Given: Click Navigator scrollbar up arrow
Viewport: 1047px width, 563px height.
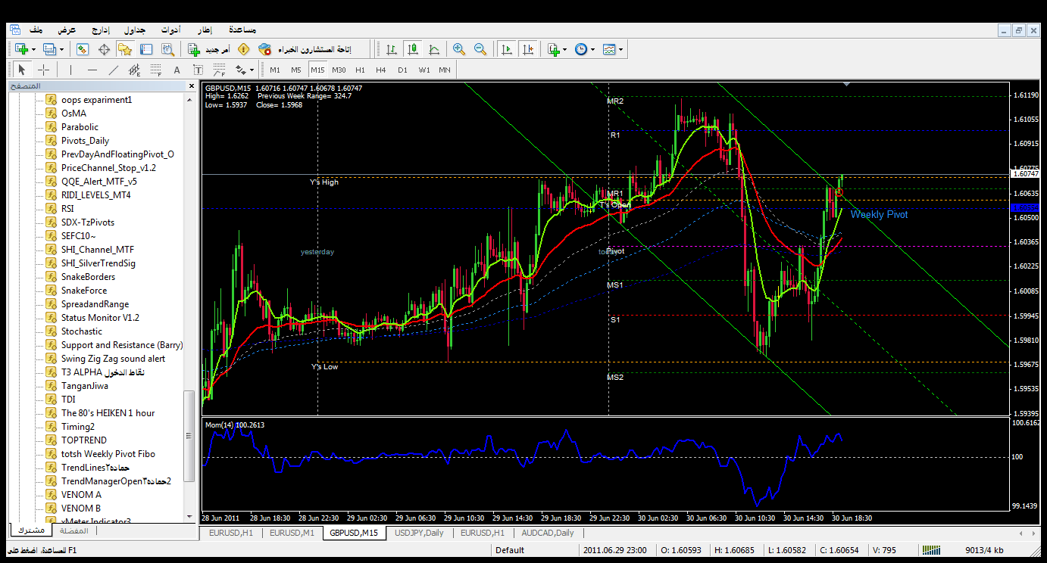Looking at the screenshot, I should point(191,100).
